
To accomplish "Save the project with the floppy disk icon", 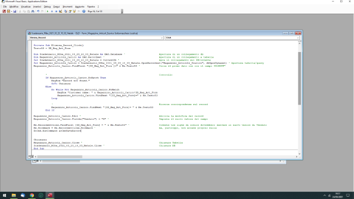I will (15, 11).
